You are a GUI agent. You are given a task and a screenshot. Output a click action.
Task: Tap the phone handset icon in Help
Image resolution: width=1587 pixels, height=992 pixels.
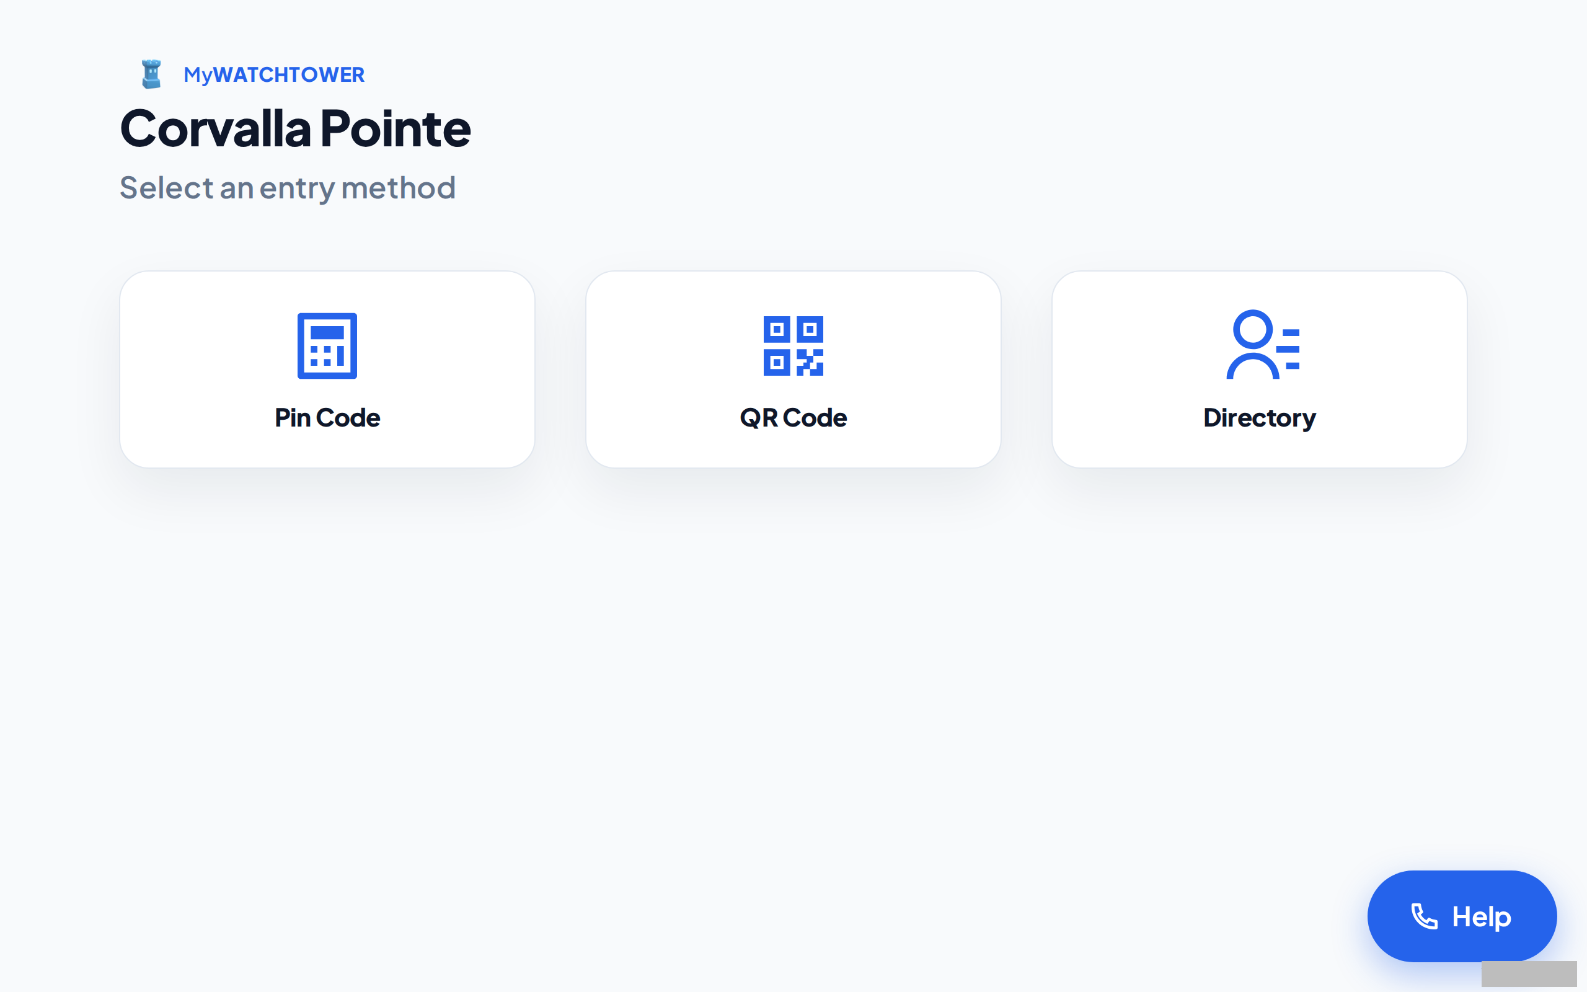click(1424, 916)
